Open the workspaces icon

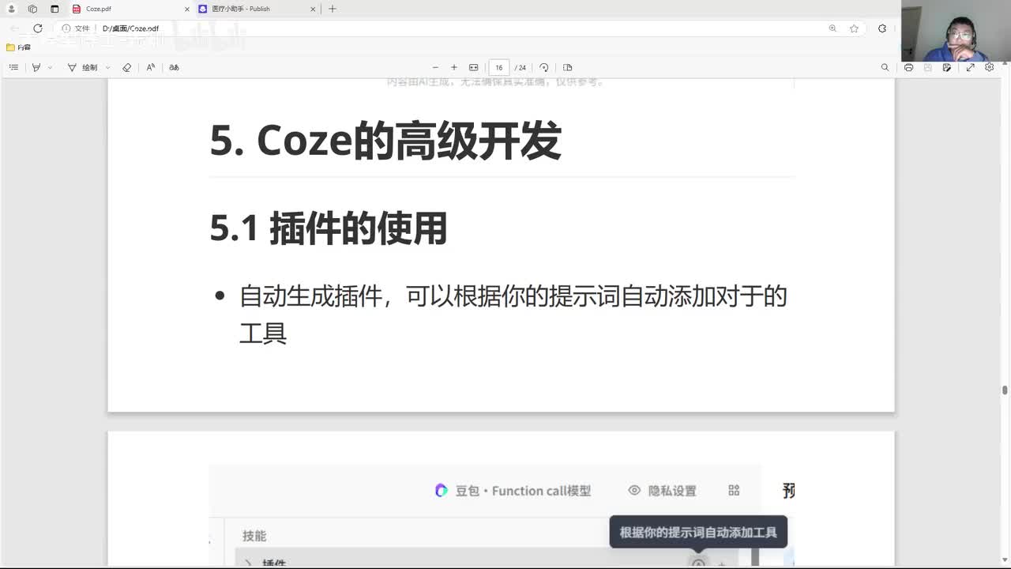point(32,9)
